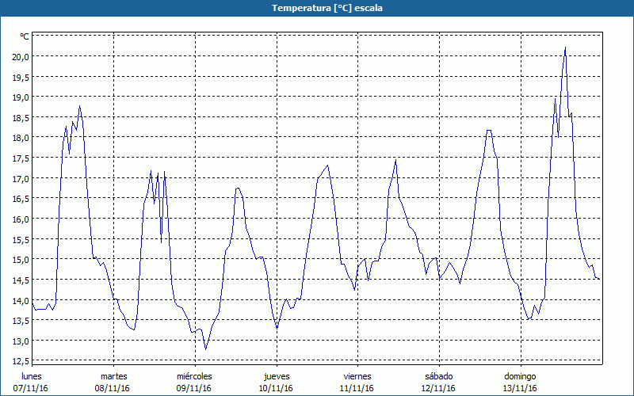The height and width of the screenshot is (396, 634).
Task: Click the 13/11/16 date label
Action: 520,388
